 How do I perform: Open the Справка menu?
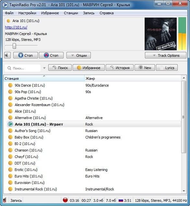tap(106, 13)
